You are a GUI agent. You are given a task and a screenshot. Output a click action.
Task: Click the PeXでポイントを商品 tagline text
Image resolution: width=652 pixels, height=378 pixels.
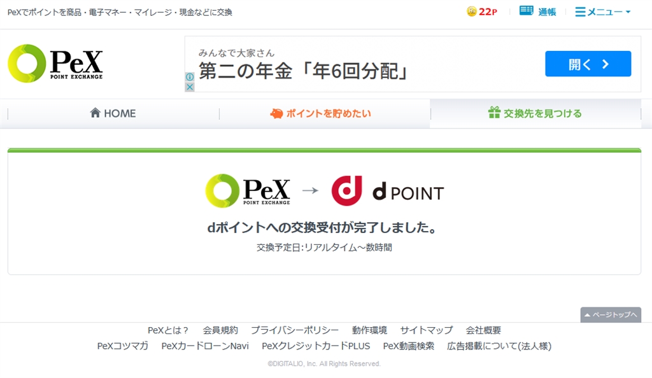120,13
